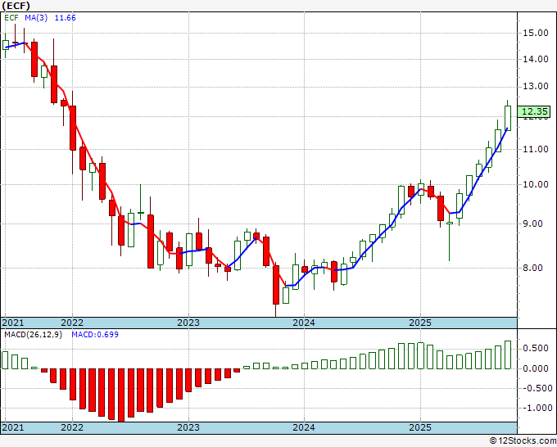Click the 9.00 price axis label
Screen dimensions: 557x447
click(532, 223)
